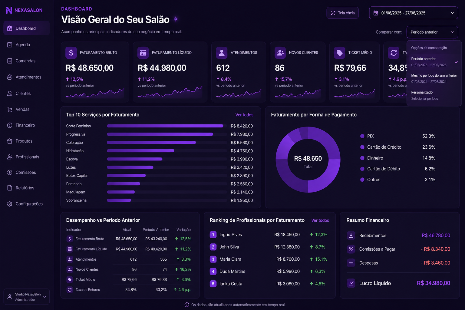Viewport: 465px width, 310px height.
Task: Click Ver todos in Top 10 Serviços
Action: tap(244, 115)
